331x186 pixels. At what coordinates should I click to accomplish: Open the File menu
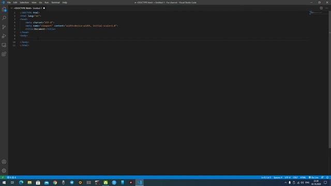coord(9,3)
